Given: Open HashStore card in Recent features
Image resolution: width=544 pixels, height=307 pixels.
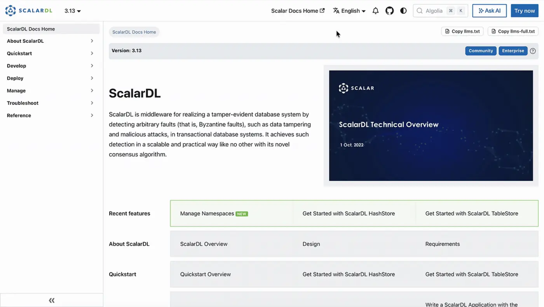Looking at the screenshot, I should click(354, 213).
